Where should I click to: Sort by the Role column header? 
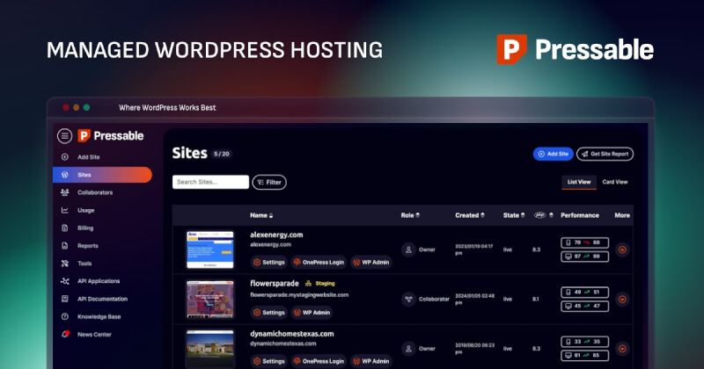[410, 215]
